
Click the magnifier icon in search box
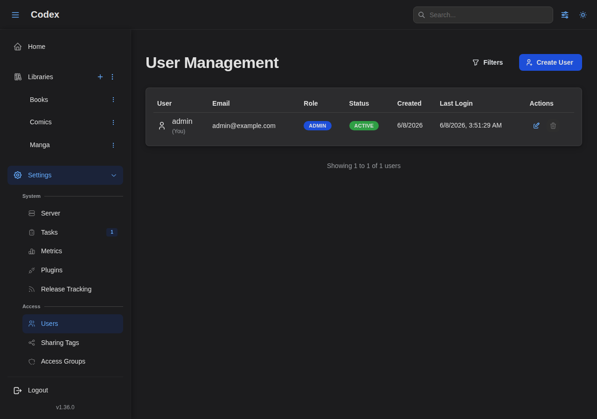pos(422,15)
